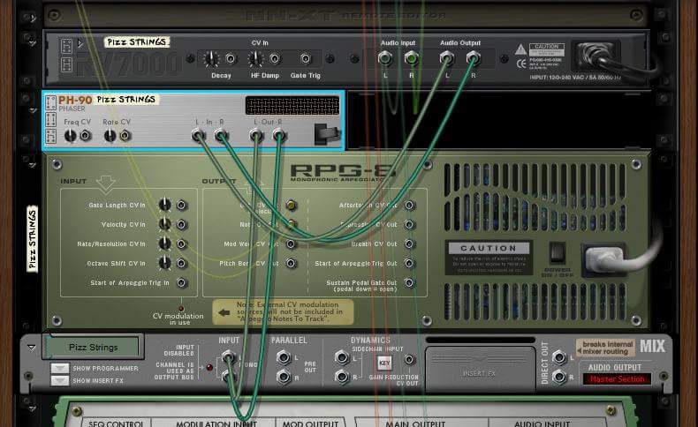The image size is (698, 427).
Task: Click the PH-90 Rate CV input jack
Action: 125,136
